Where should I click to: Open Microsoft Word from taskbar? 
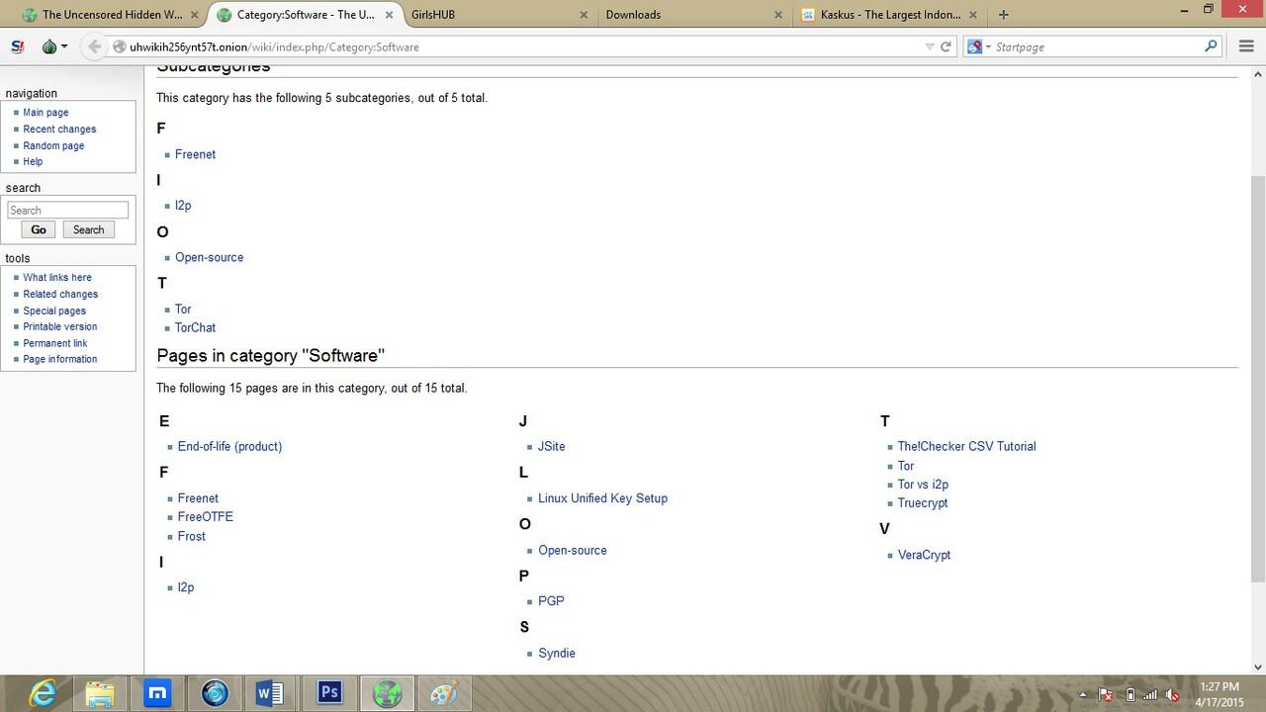(271, 693)
